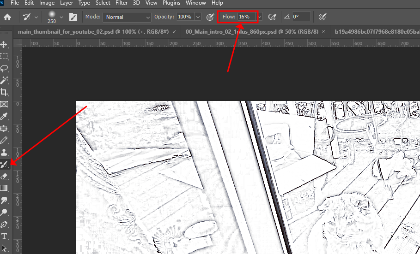Image resolution: width=420 pixels, height=254 pixels.
Task: Select the Crop tool
Action: (4, 92)
